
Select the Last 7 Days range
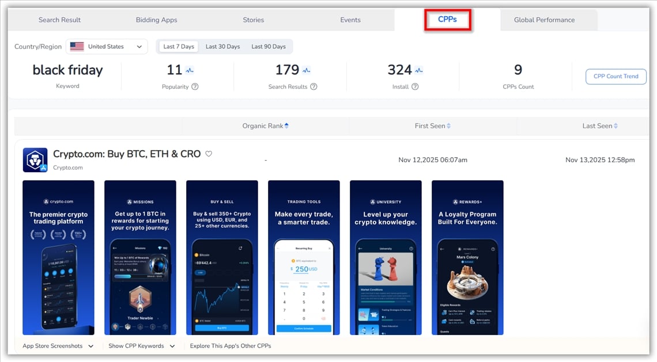pos(179,47)
